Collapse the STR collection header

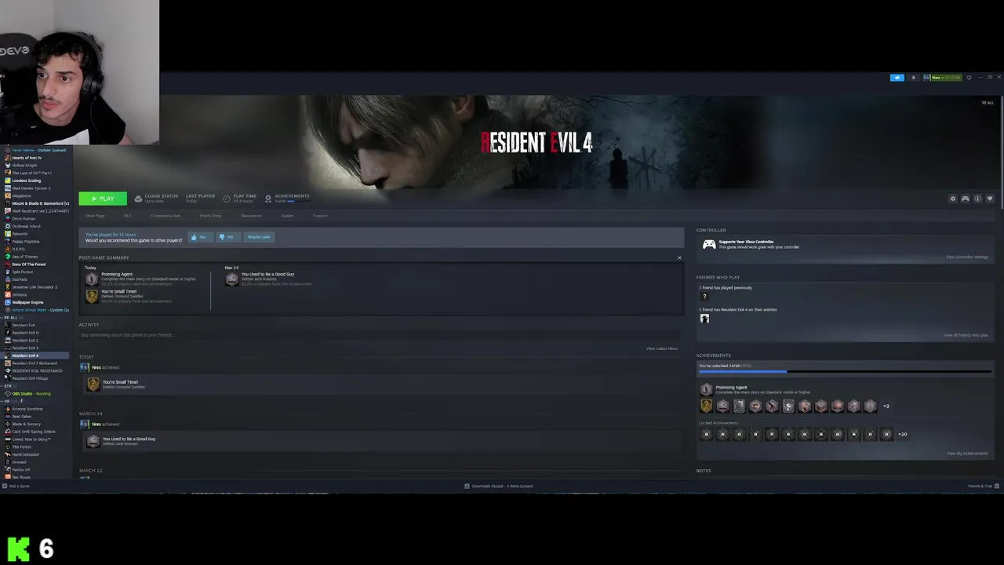pyautogui.click(x=8, y=386)
